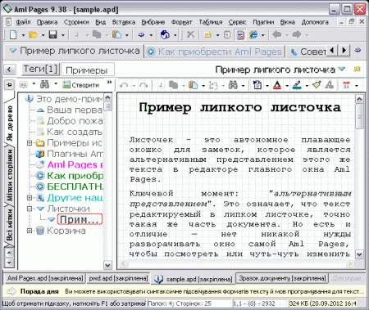Screen dimensions: 369x310
Task: Switch to Зразок документу document tab
Action: 282,278
